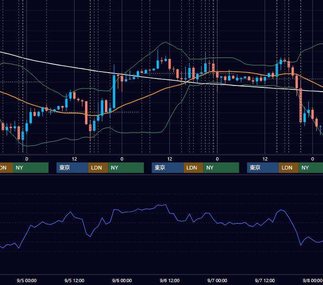
Task: Click the LDN session block for 9/5
Action: tap(98, 168)
